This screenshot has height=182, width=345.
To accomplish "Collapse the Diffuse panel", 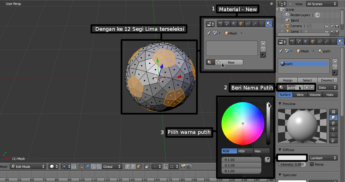I will point(280,150).
